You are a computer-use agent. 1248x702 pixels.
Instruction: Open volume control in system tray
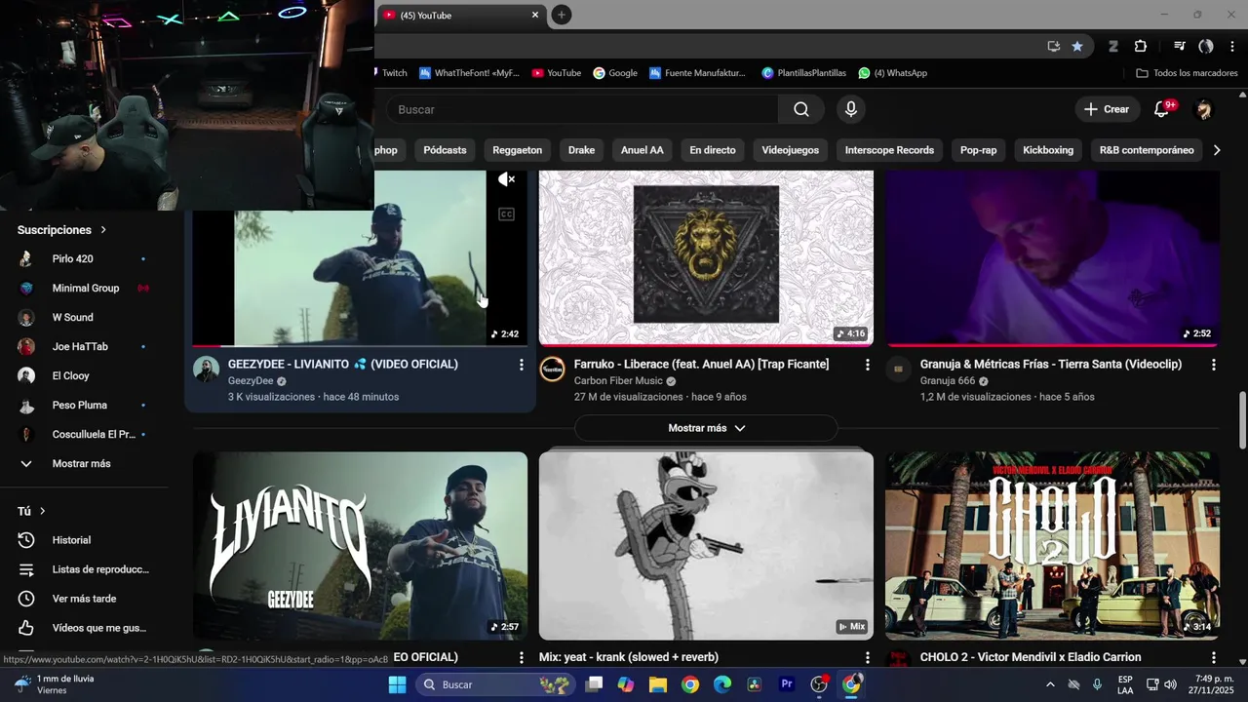tap(1170, 684)
